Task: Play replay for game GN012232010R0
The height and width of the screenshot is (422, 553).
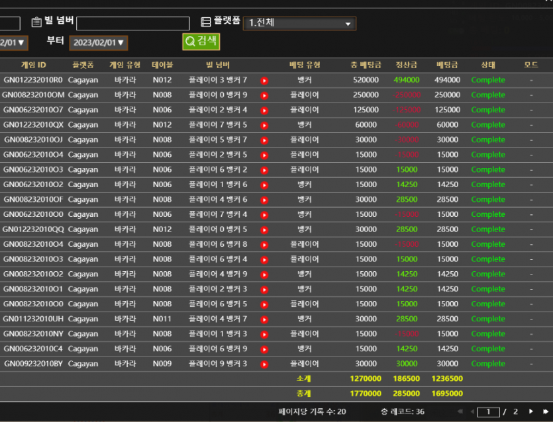Action: point(264,81)
